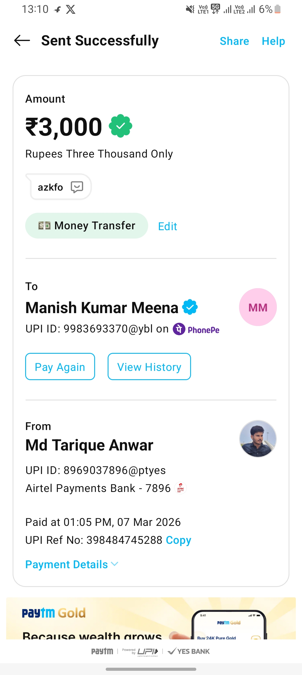Viewport: 302px width, 675px height.
Task: Open the Paytm Gold banner
Action: (x=151, y=618)
